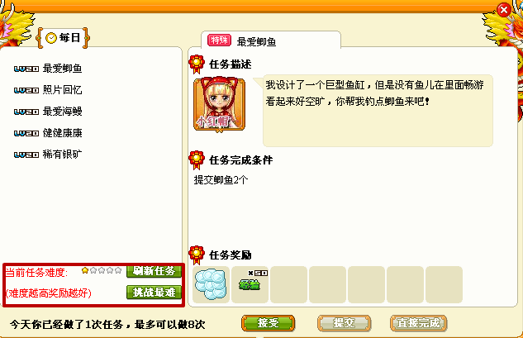Click the 挑战最难 button
The width and height of the screenshot is (523, 338).
pyautogui.click(x=155, y=293)
